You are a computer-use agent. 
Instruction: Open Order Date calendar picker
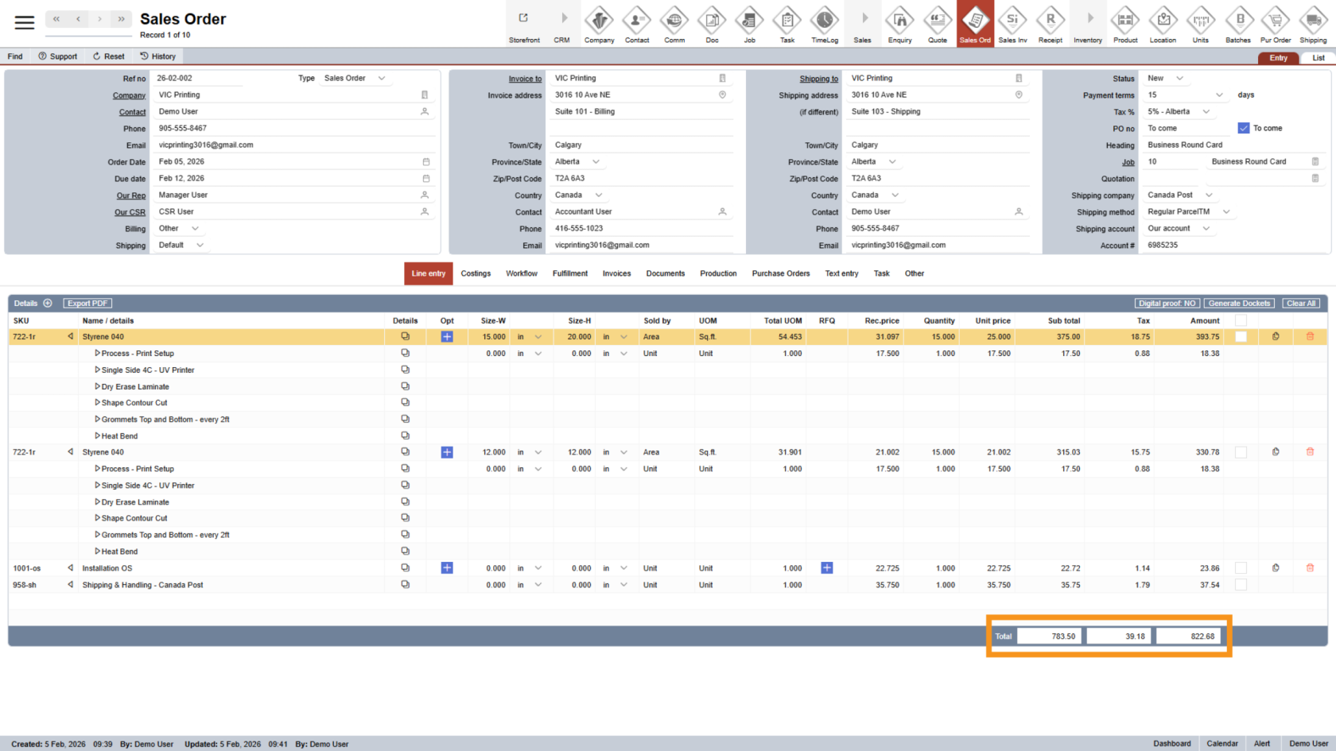[425, 162]
